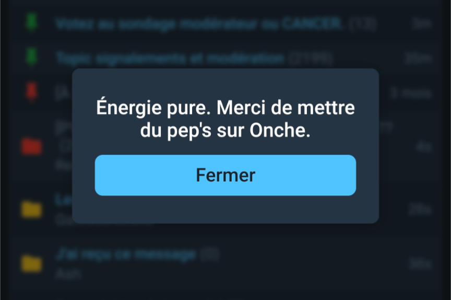451x300 pixels.
Task: Click the (2199) reply count
Action: [311, 59]
